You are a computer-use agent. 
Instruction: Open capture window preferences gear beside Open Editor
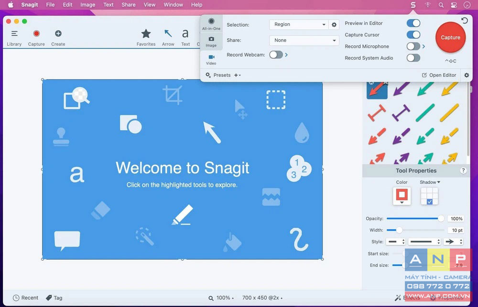tap(467, 75)
